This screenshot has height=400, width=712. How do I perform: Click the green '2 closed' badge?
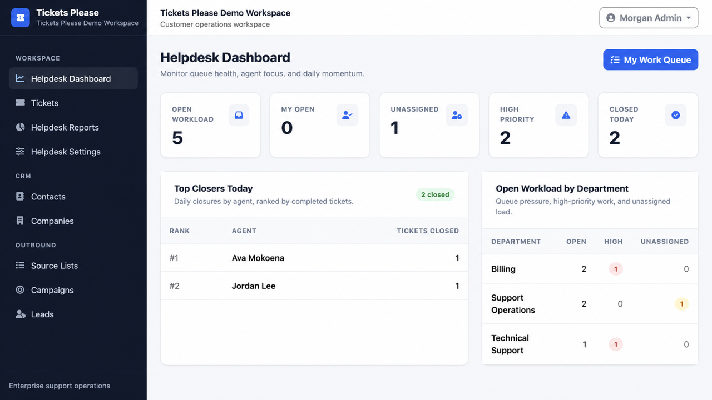(435, 194)
